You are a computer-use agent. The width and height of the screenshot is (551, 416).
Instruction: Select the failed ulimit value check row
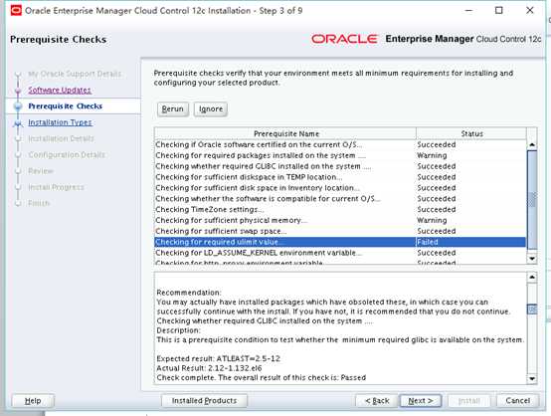[340, 242]
